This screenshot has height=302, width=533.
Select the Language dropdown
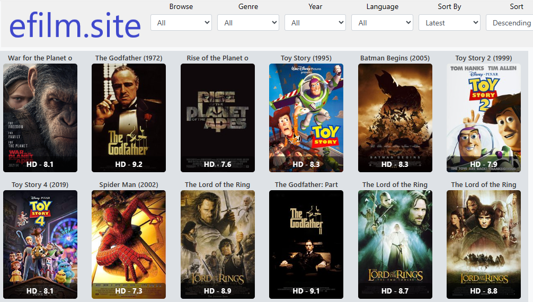382,23
